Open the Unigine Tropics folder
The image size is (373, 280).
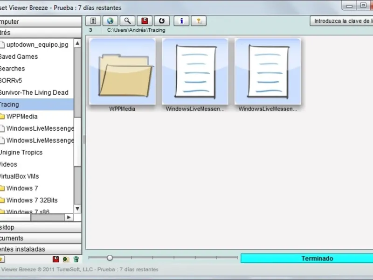click(21, 153)
